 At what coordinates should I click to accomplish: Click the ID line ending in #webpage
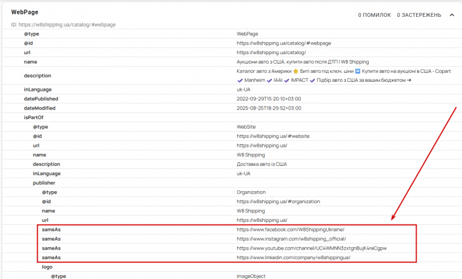63,25
